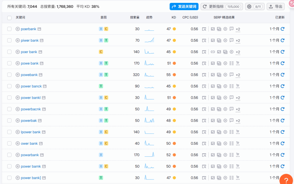
Task: Click the orange KD dot for powebank
Action: pyautogui.click(x=174, y=75)
